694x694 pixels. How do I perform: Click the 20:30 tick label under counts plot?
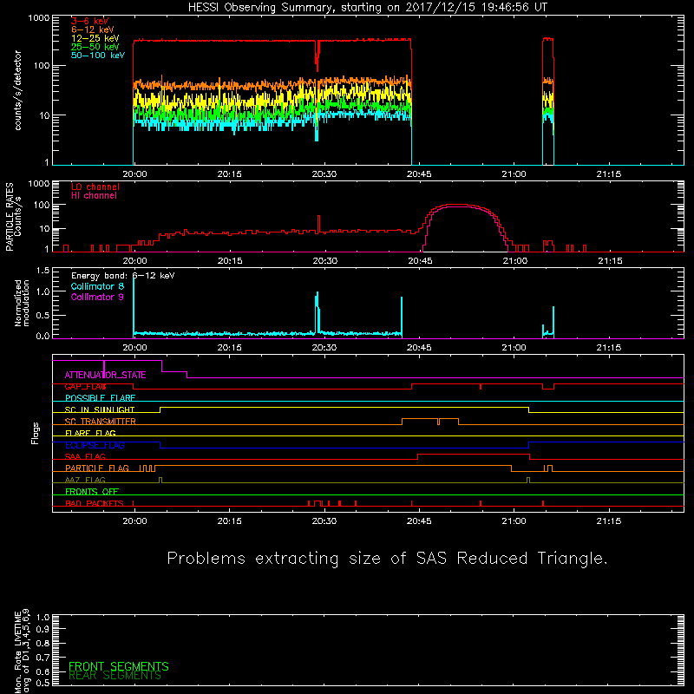(324, 174)
